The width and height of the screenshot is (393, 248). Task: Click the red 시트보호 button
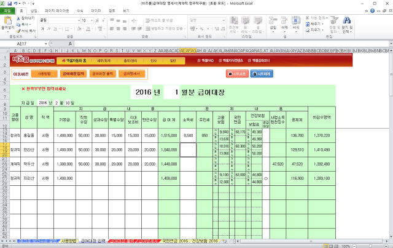(237, 74)
